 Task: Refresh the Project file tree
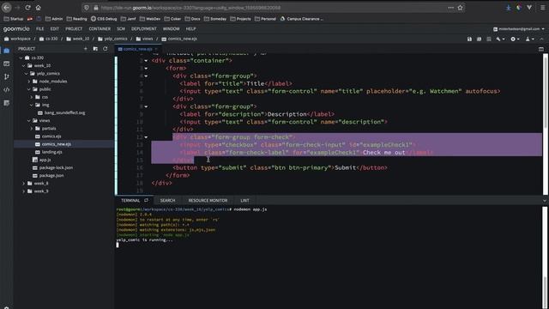105,49
